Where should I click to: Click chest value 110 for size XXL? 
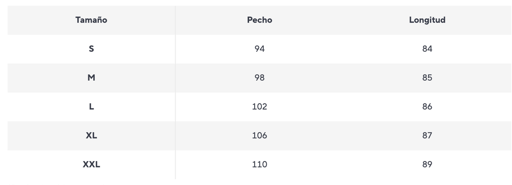(x=260, y=164)
